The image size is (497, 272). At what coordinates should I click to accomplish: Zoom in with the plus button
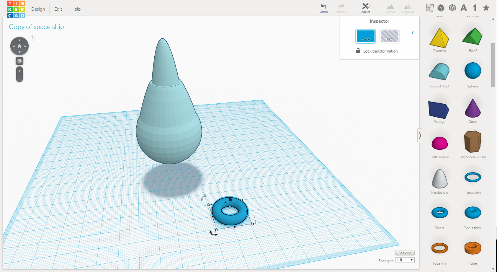(19, 71)
